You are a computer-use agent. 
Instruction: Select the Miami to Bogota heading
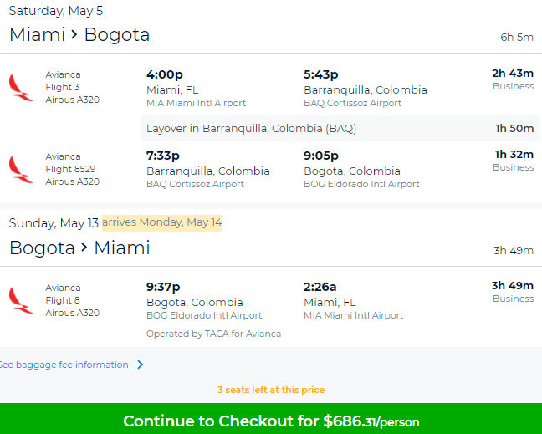tap(79, 34)
